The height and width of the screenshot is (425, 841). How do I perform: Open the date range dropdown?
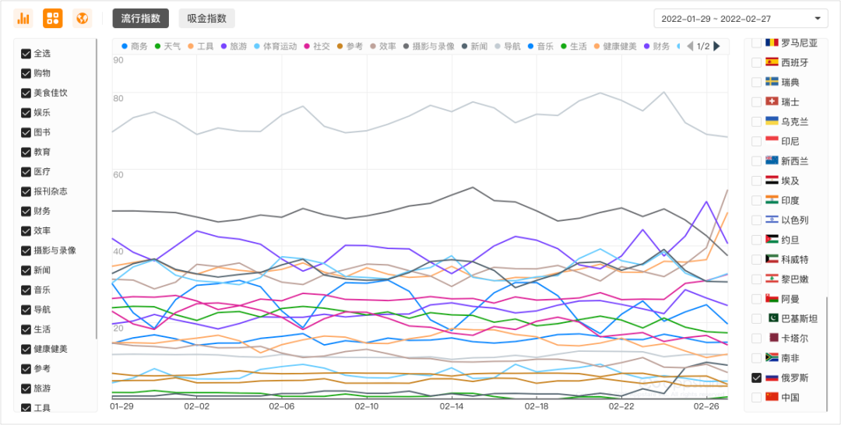(740, 19)
